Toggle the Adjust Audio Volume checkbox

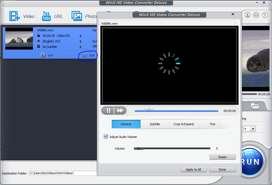tap(106, 137)
